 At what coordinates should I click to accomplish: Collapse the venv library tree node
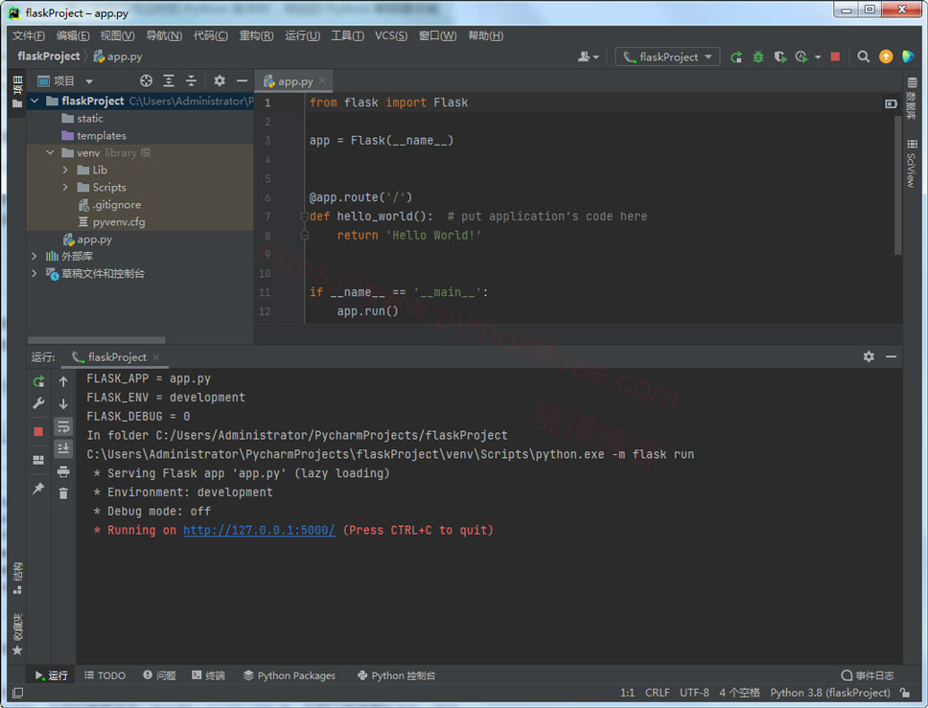pyautogui.click(x=50, y=152)
